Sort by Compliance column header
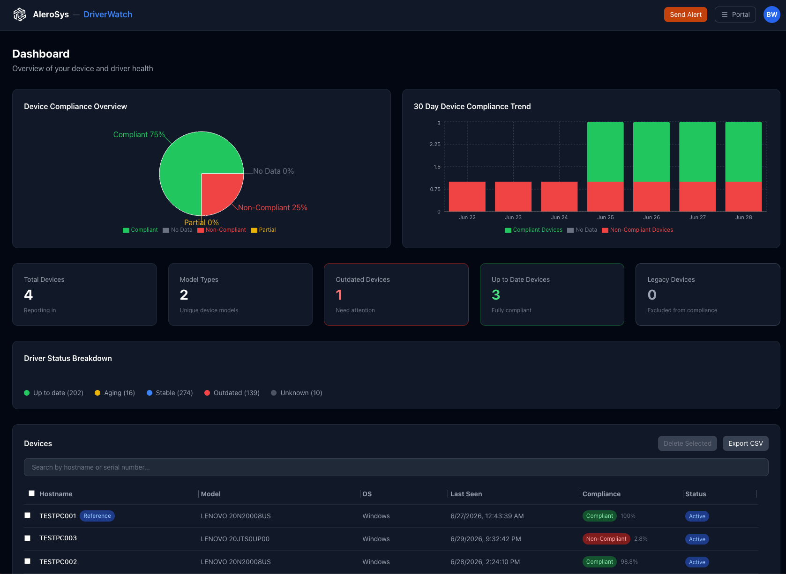This screenshot has height=574, width=786. coord(601,494)
